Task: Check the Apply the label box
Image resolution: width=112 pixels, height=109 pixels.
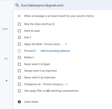Action: [19, 44]
